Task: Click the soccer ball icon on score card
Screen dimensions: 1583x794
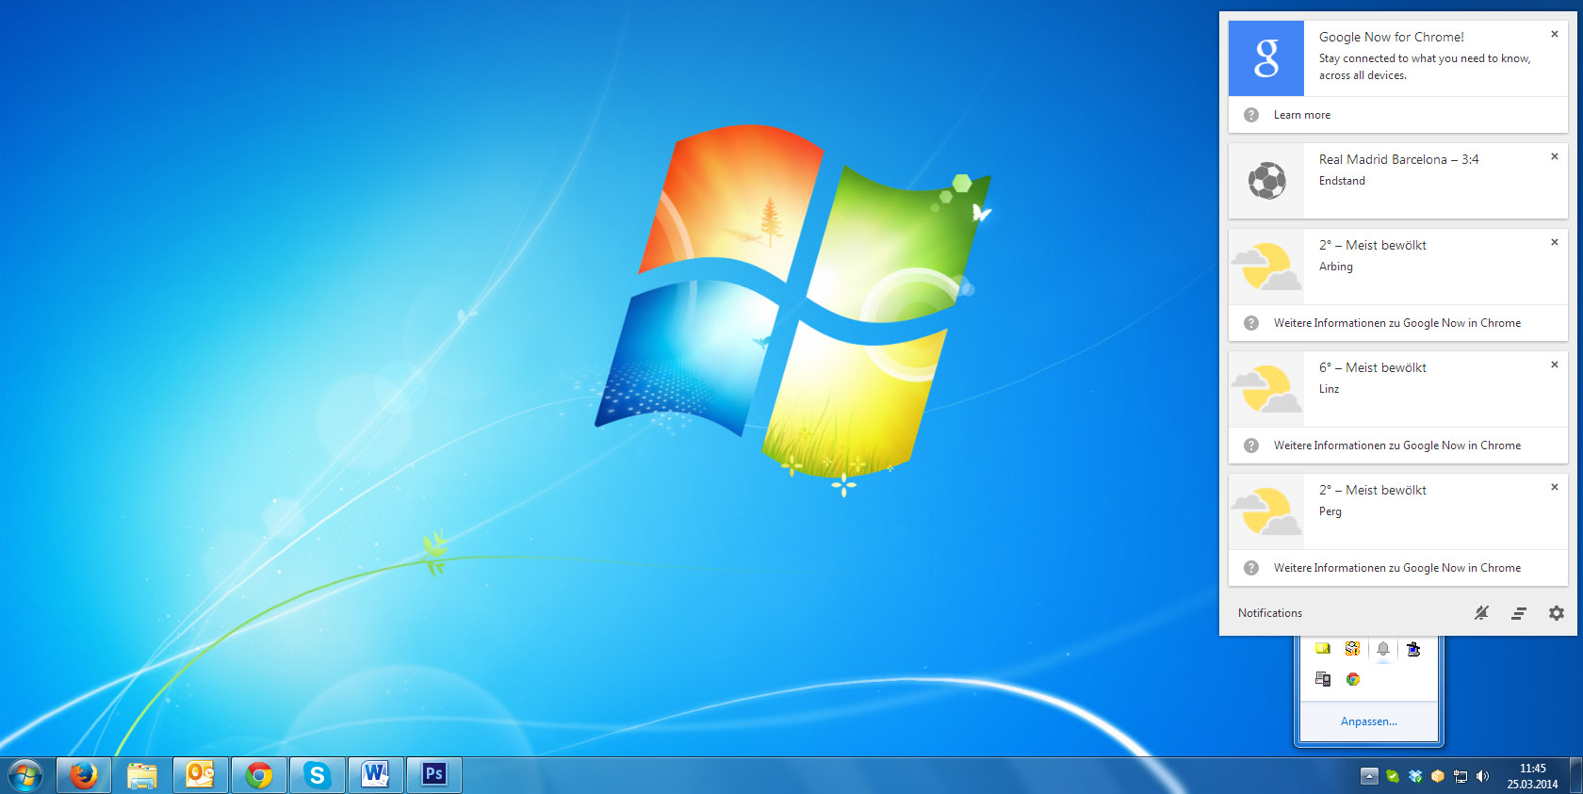Action: pos(1266,181)
